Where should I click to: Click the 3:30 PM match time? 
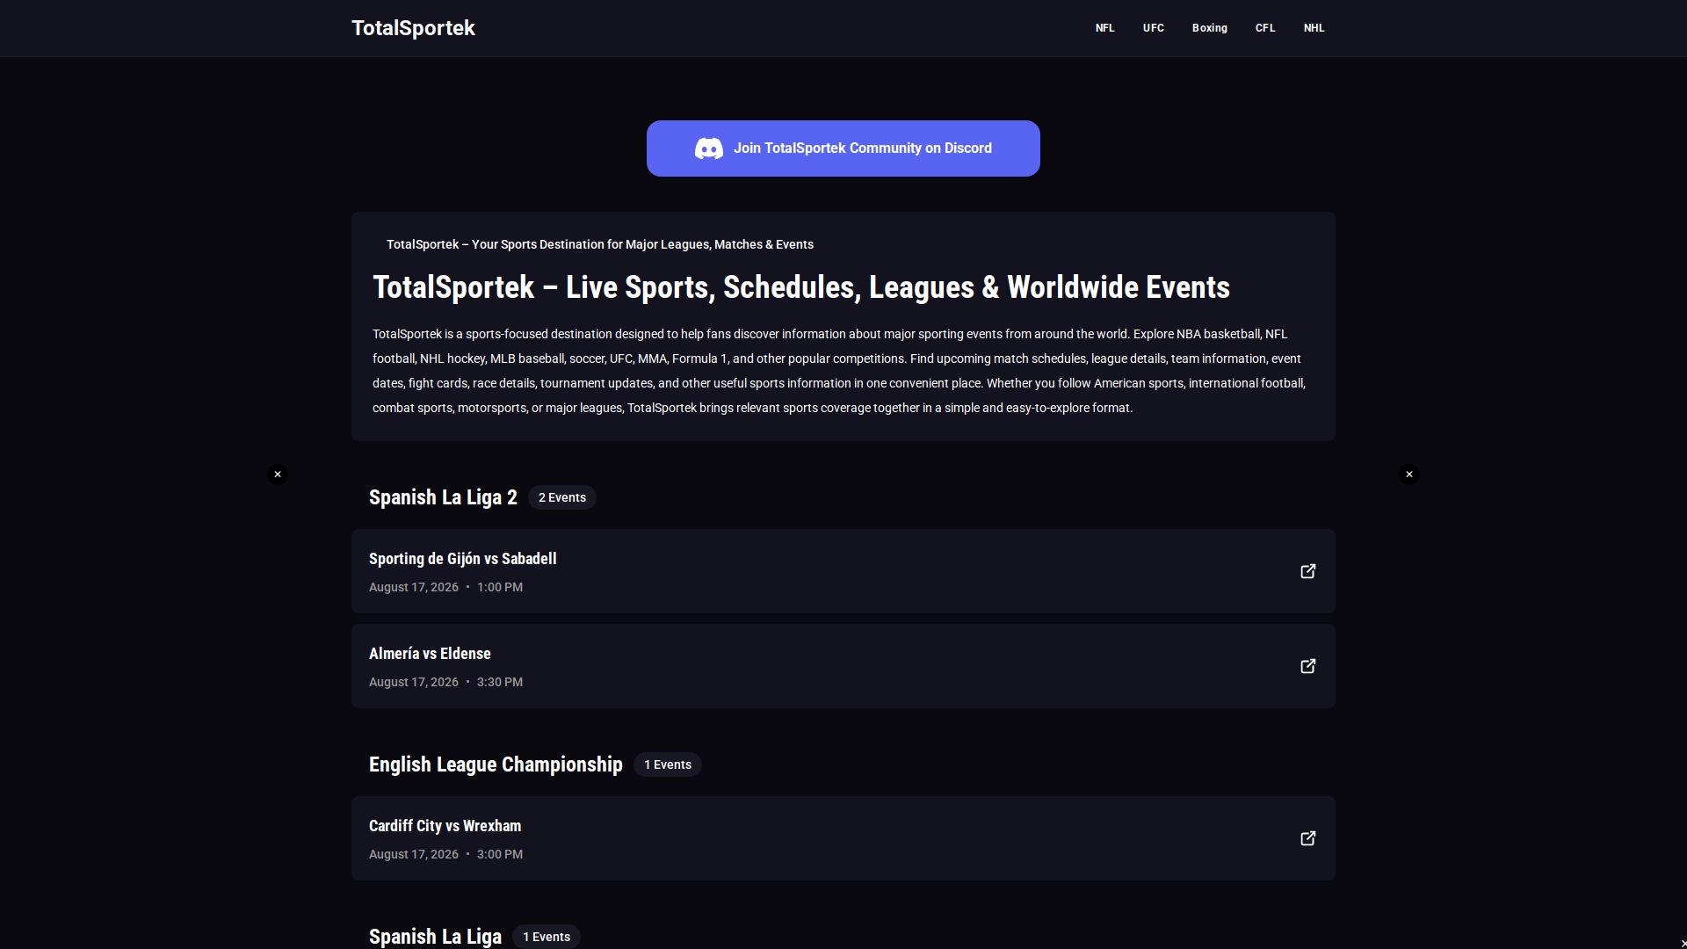[500, 682]
